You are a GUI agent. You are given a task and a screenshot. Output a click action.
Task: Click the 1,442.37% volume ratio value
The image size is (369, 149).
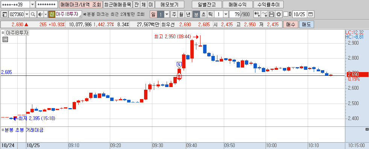point(103,24)
